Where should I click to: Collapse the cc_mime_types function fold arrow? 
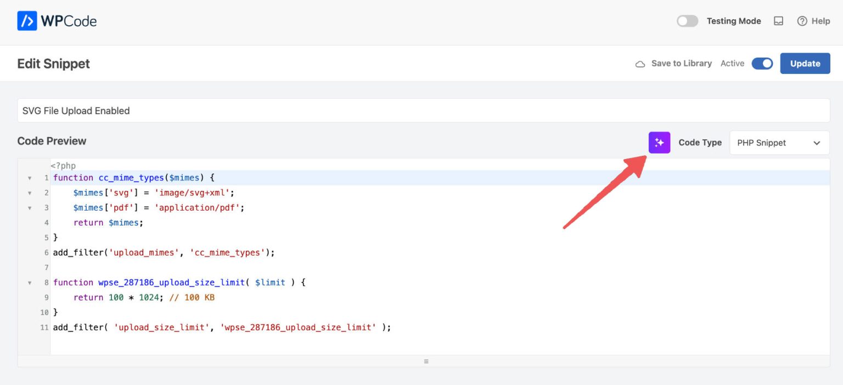point(30,178)
